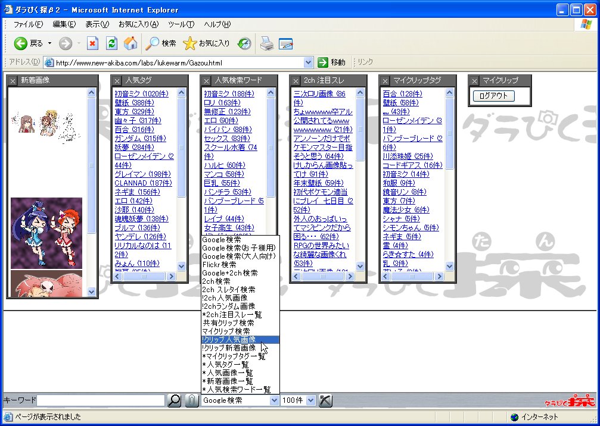Open the ファイル menu
The width and height of the screenshot is (600, 426).
29,24
